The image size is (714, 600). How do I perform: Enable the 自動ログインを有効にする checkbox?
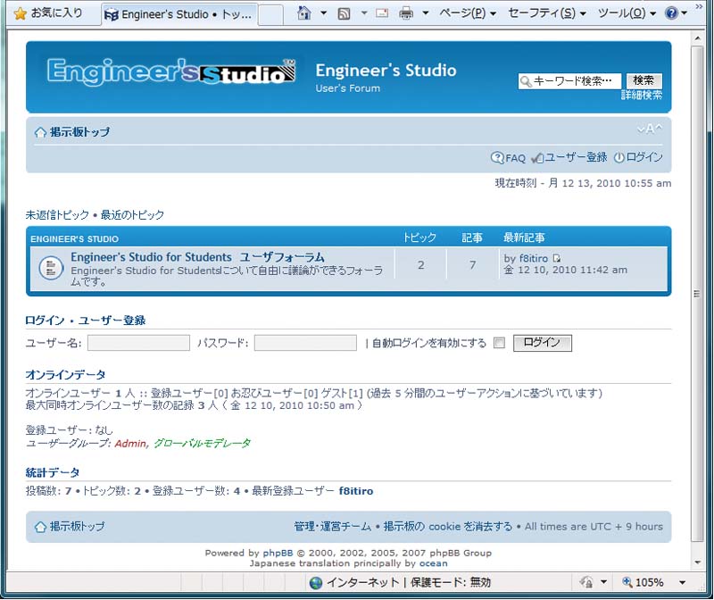[500, 343]
